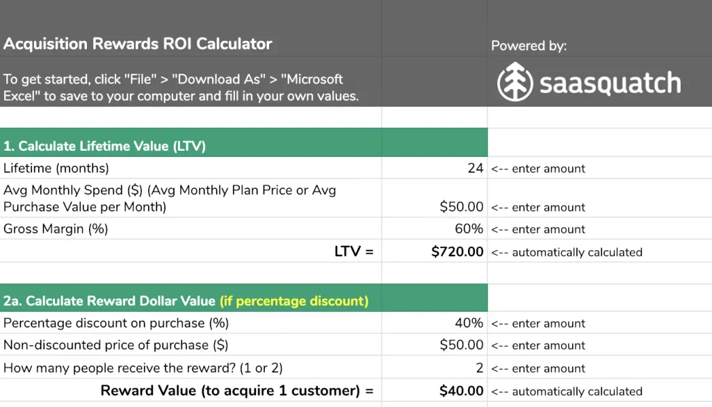Click the Lifetime (months) label cell

[x=191, y=168]
